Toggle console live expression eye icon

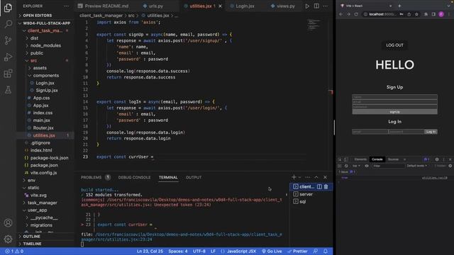click(367, 166)
